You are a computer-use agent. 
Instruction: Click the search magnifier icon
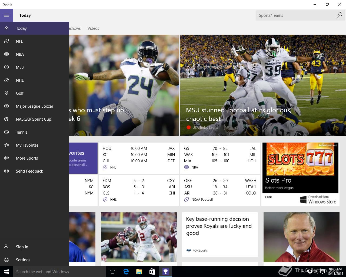click(x=339, y=15)
